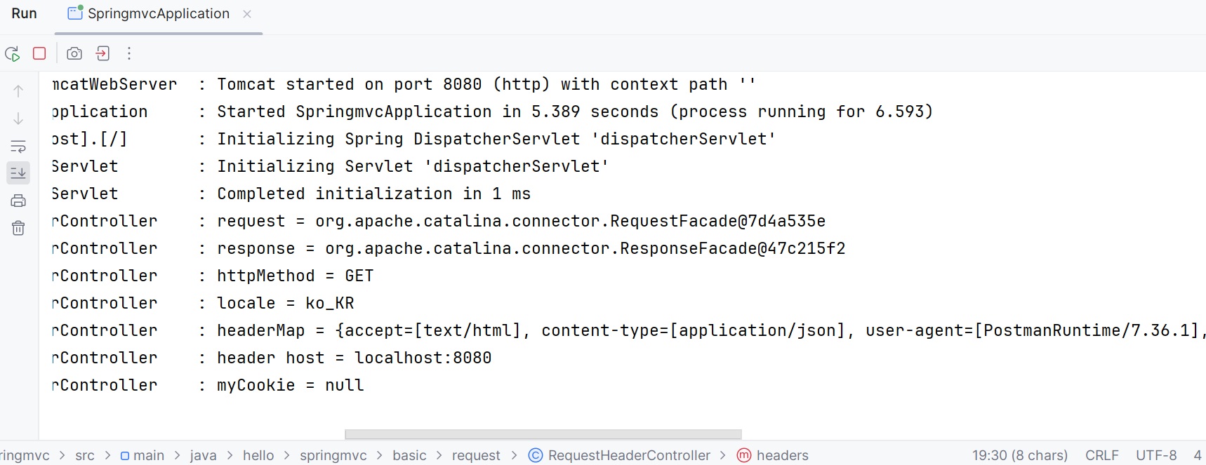Rerun the SpringmvcApplication
Image resolution: width=1206 pixels, height=465 pixels.
(12, 54)
